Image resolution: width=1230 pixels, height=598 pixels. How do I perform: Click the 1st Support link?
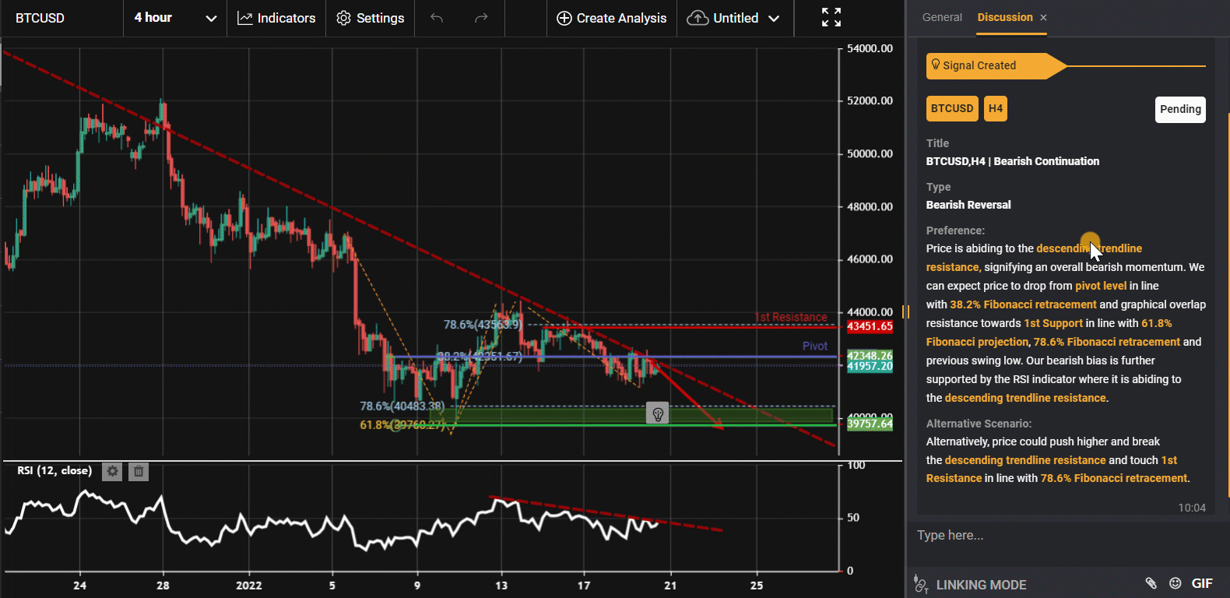pyautogui.click(x=1053, y=323)
